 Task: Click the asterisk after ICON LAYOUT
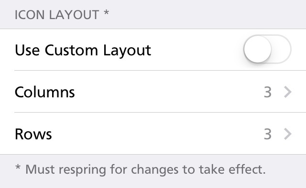[106, 13]
